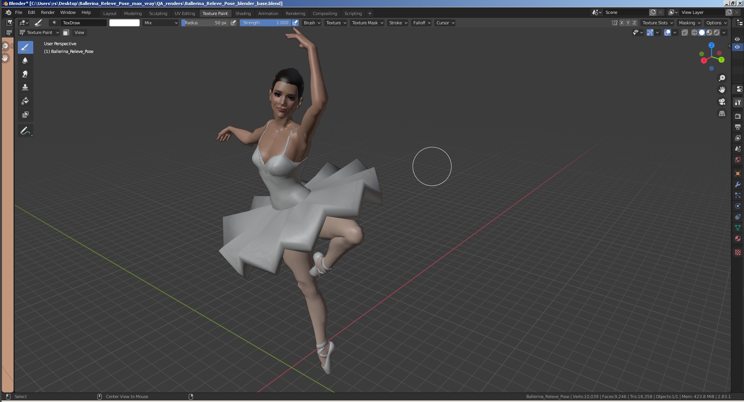The image size is (744, 402).
Task: Open Object Data properties tab
Action: tap(738, 228)
